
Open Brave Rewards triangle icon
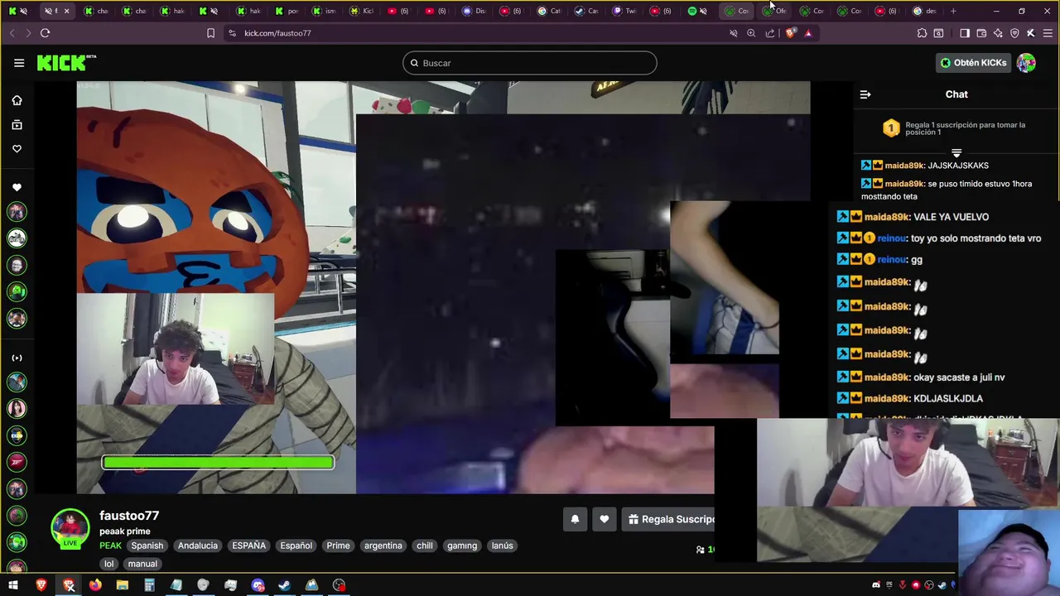point(808,33)
